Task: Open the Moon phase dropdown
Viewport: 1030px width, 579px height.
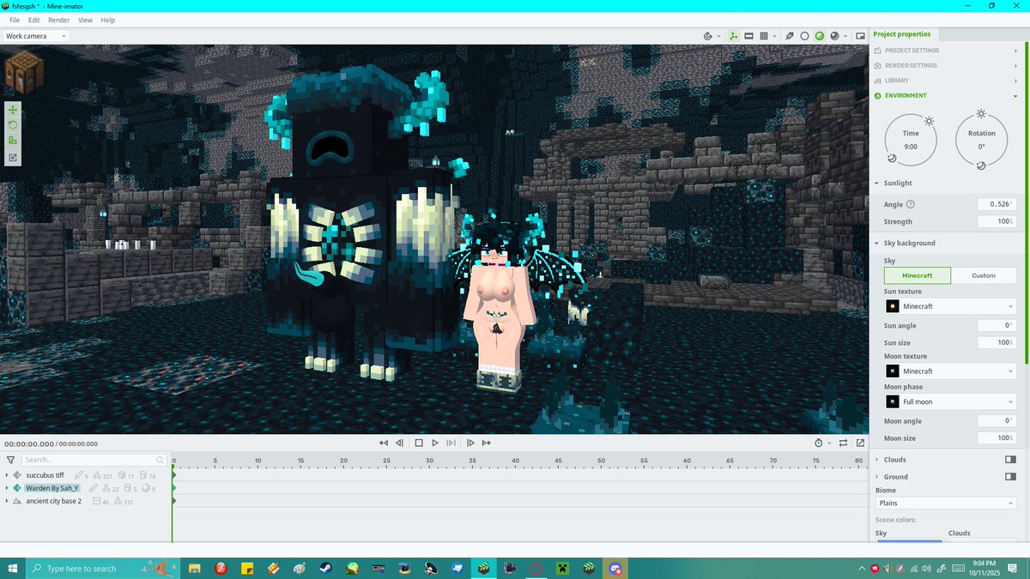Action: point(950,401)
